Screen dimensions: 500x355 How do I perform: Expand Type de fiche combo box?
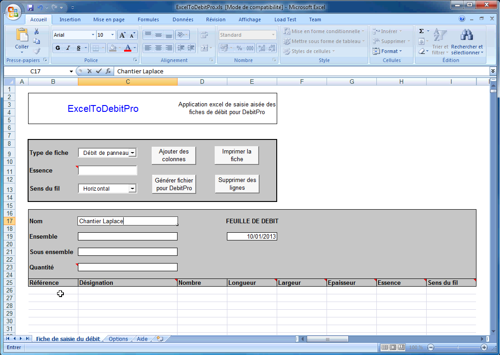click(132, 153)
